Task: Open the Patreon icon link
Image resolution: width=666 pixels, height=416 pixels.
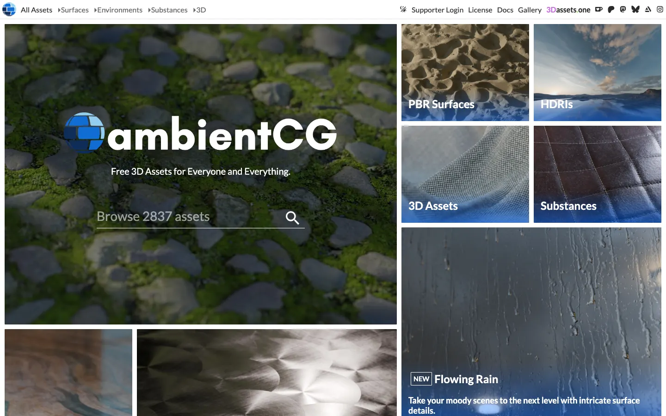Action: tap(611, 9)
